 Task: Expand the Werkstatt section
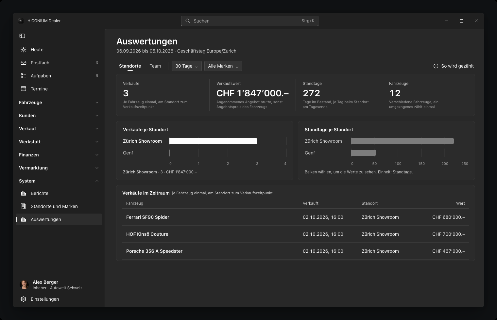tap(59, 142)
